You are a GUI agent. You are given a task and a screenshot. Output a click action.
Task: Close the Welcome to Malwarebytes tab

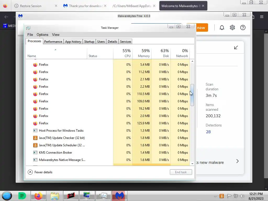(203, 6)
